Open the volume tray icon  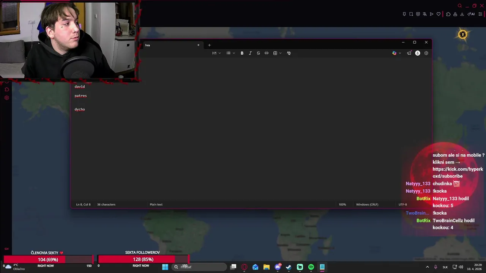coord(461,267)
